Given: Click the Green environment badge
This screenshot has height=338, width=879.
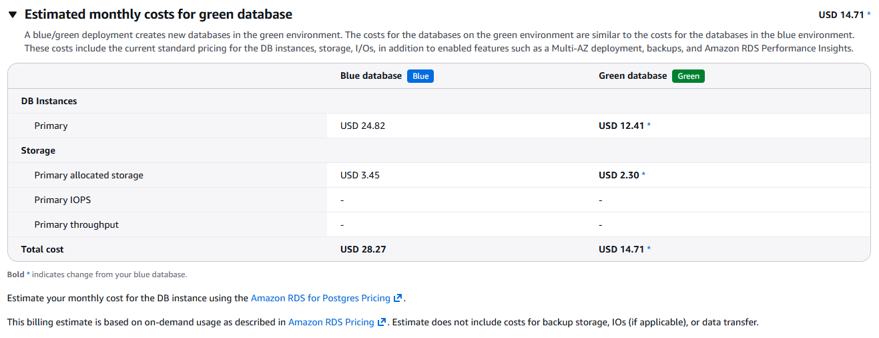Looking at the screenshot, I should pyautogui.click(x=688, y=76).
